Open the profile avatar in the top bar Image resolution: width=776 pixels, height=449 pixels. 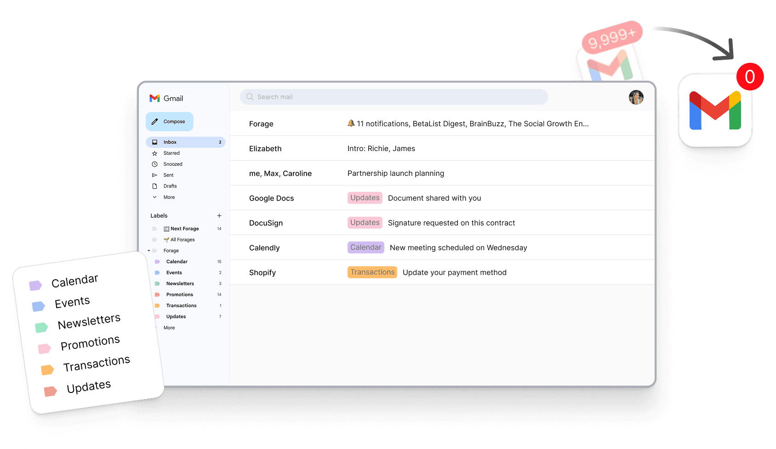[x=636, y=97]
